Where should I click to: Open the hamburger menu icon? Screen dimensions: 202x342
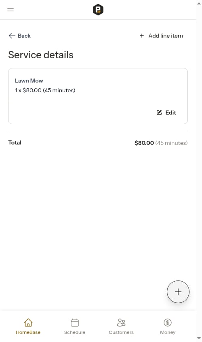11,10
